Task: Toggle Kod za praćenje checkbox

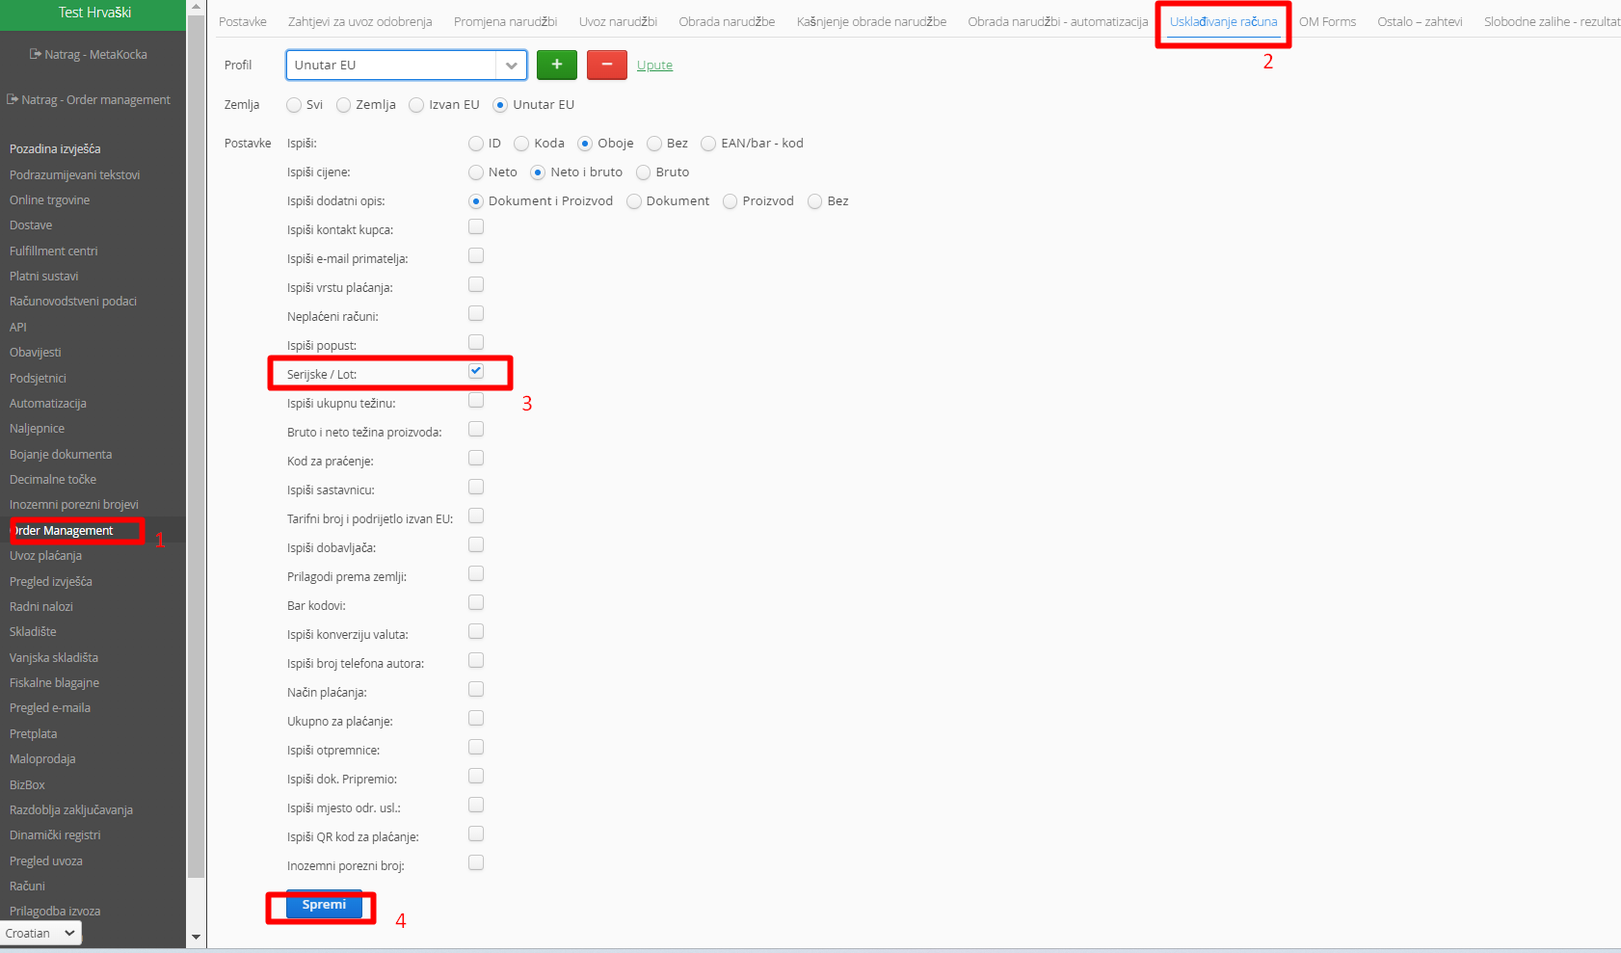Action: [476, 458]
